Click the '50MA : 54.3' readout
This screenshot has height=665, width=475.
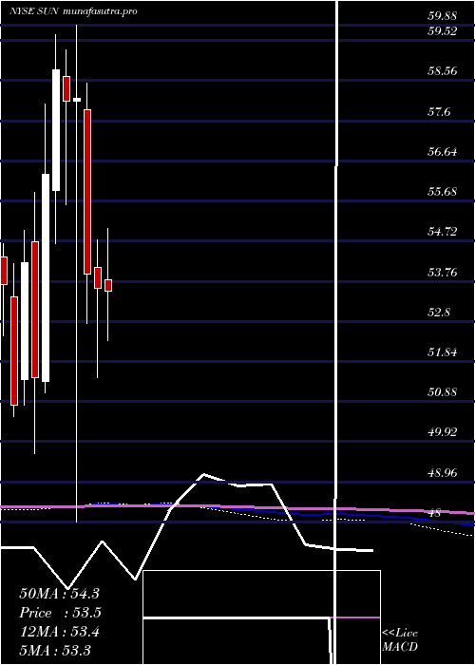point(59,594)
